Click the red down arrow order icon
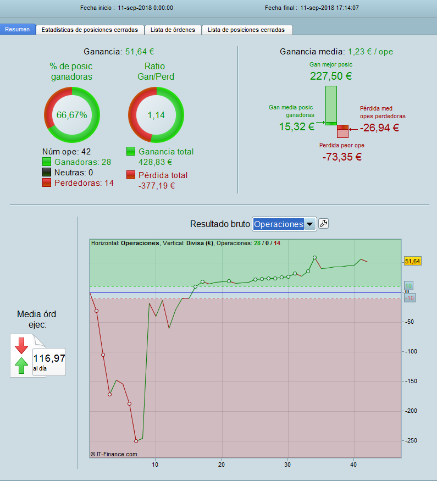Viewport: 437px width, 481px height. (x=21, y=346)
